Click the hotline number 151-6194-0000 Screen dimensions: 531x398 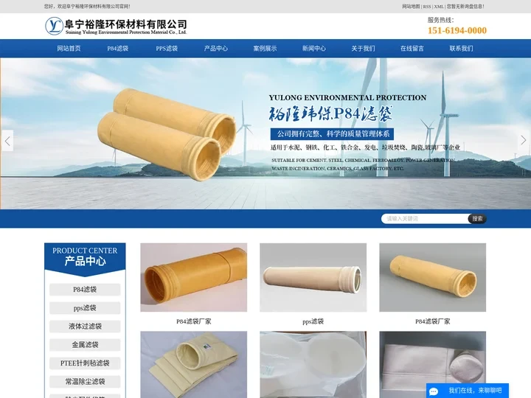[457, 30]
